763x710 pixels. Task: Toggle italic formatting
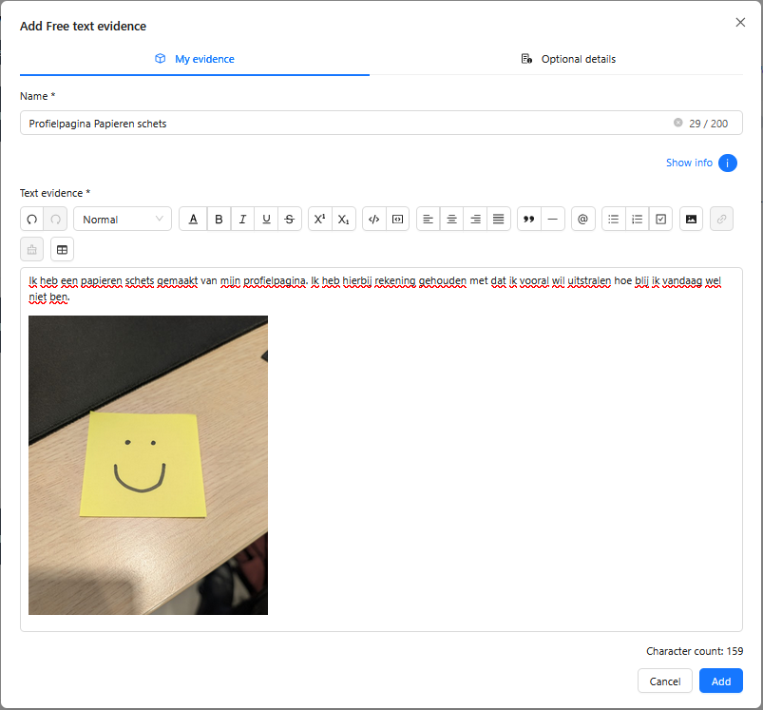[x=242, y=219]
